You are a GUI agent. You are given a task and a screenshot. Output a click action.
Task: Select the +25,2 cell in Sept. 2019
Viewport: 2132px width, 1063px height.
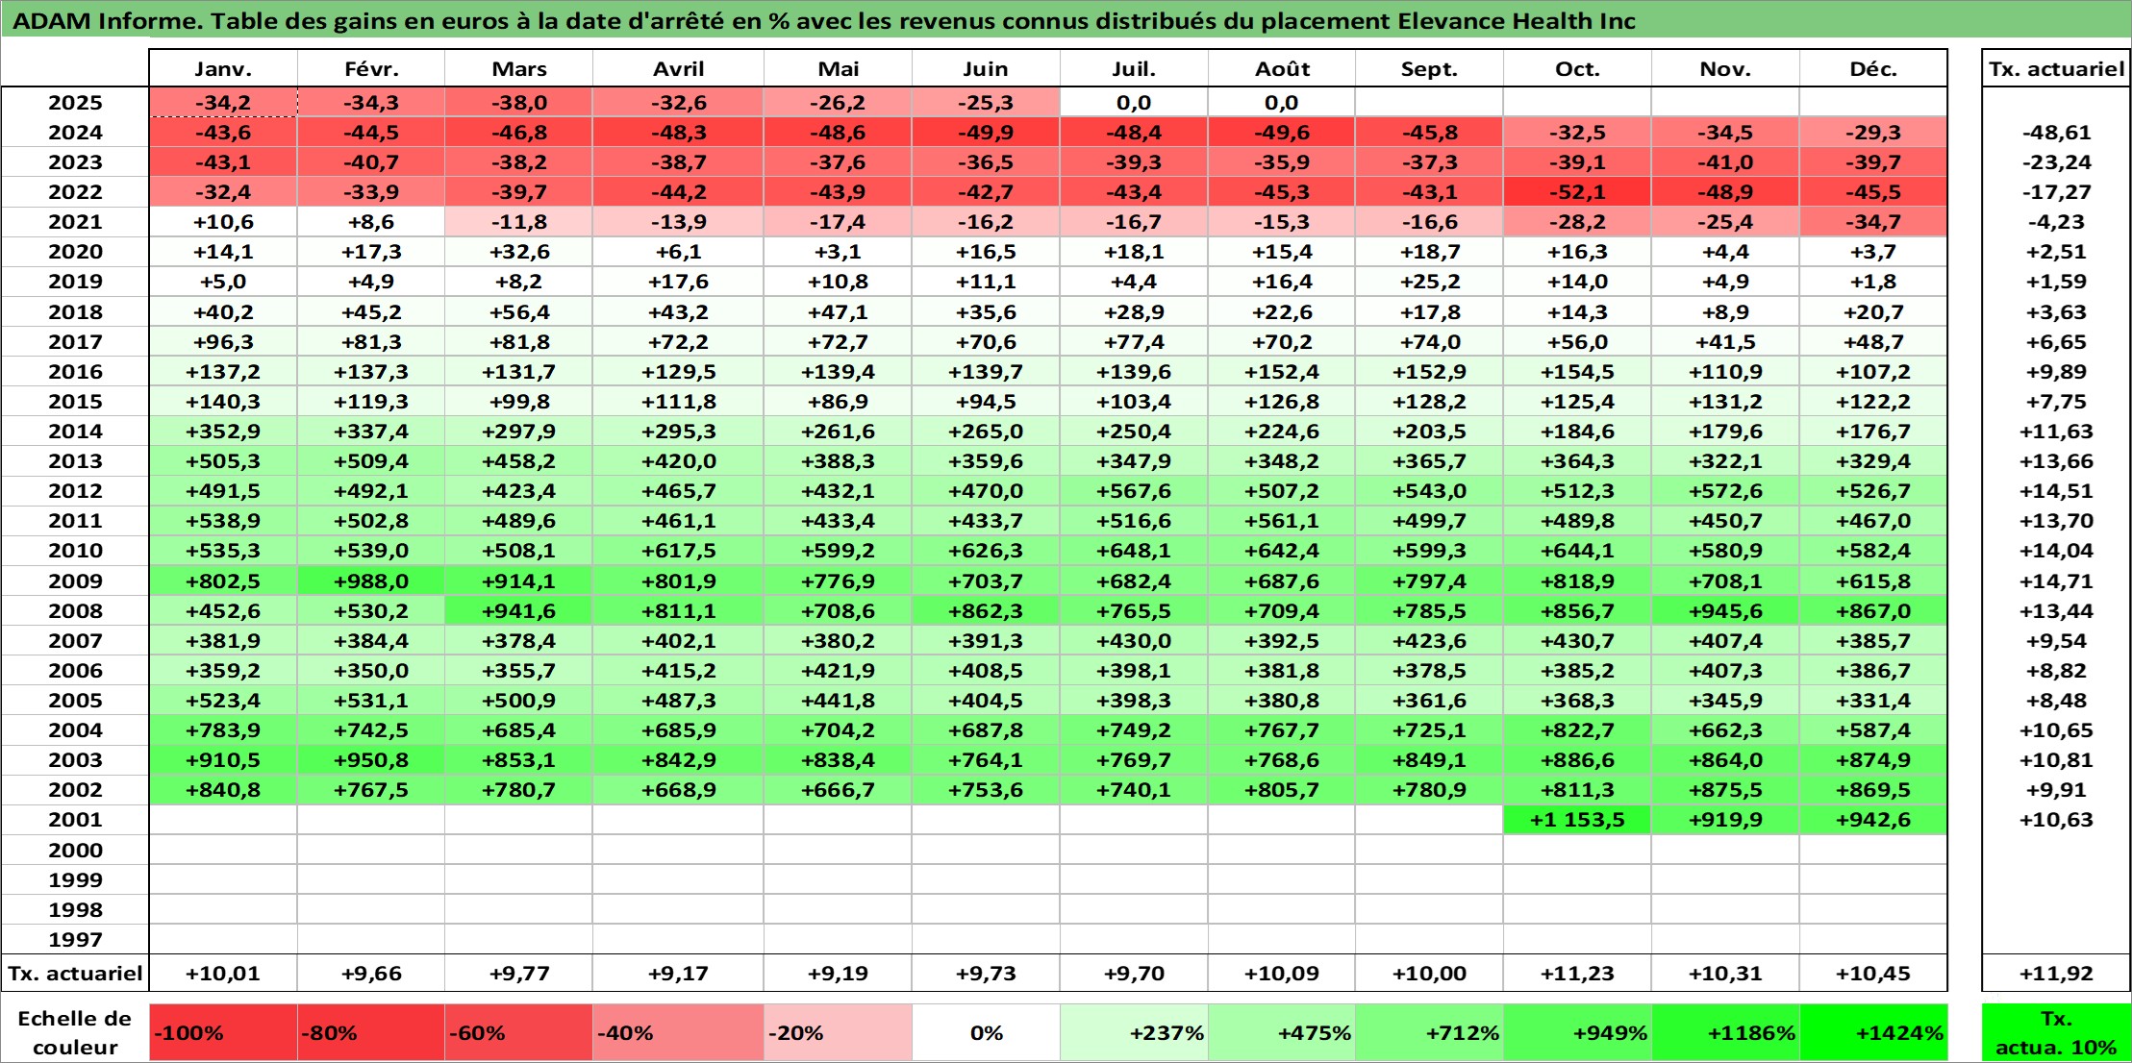[1429, 282]
